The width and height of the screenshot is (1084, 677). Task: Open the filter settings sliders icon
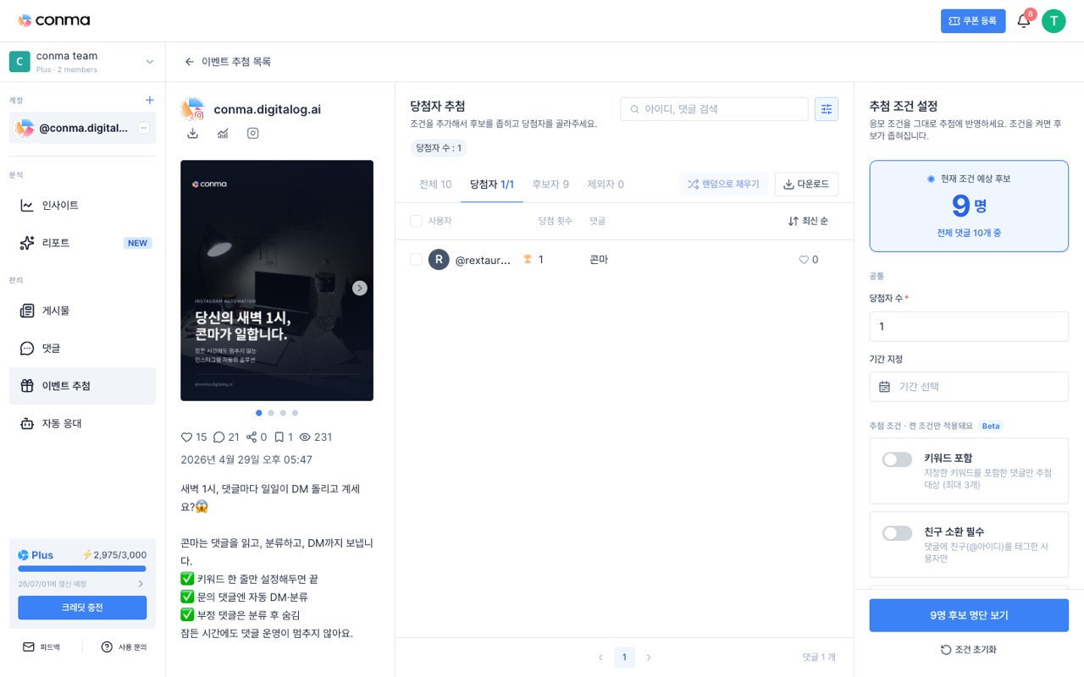point(827,108)
